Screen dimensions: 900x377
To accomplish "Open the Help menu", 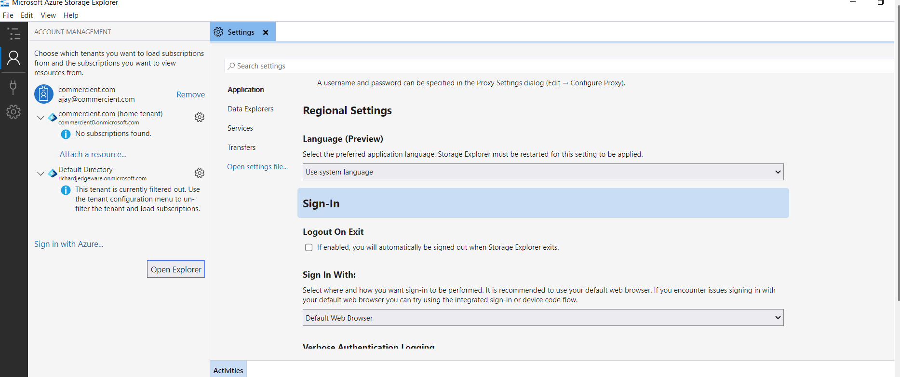I will pyautogui.click(x=71, y=15).
